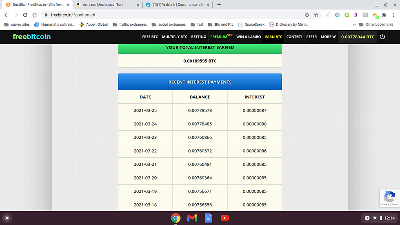The height and width of the screenshot is (225, 400).
Task: Click the green Q extension icon
Action: pos(347,15)
